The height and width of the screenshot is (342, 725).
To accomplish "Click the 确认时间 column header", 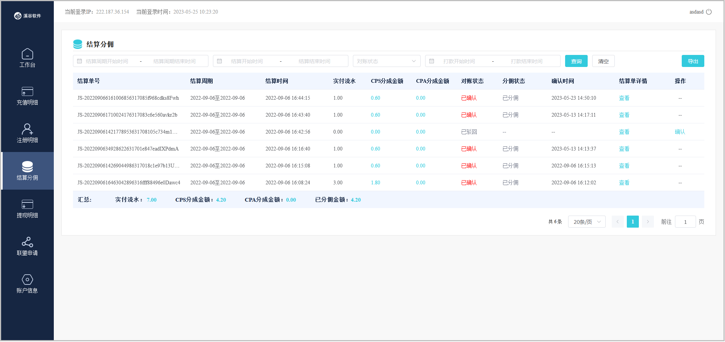I will (562, 81).
